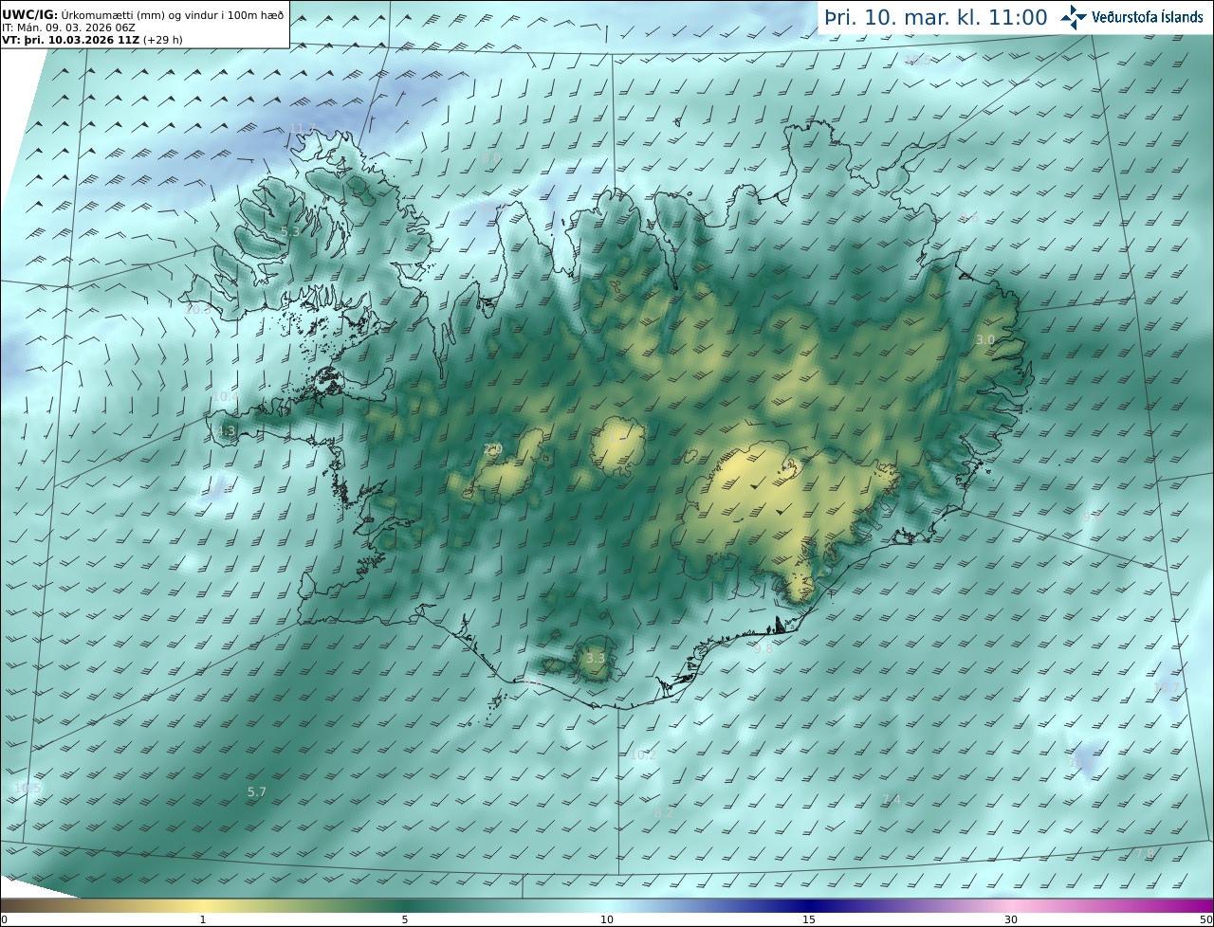Click the 5.3 value over the Westfjords
The width and height of the screenshot is (1214, 927).
pos(290,231)
